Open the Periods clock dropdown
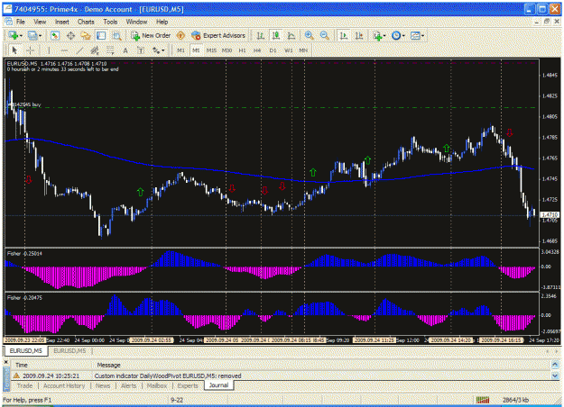 (x=398, y=35)
